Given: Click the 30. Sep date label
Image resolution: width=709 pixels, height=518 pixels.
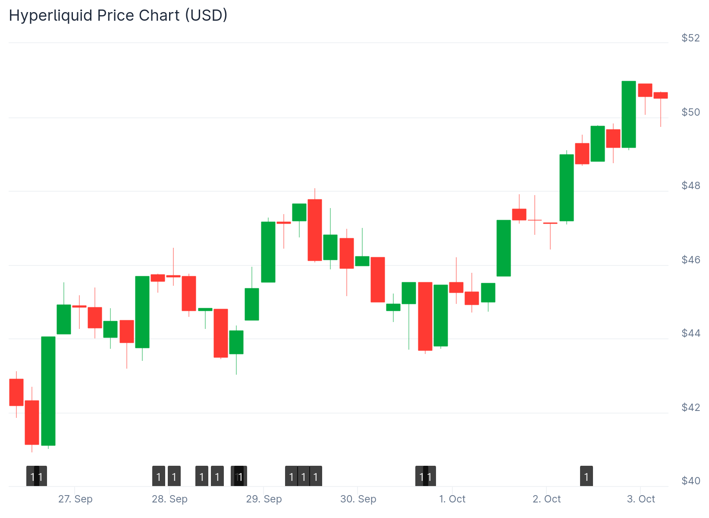Looking at the screenshot, I should click(x=358, y=499).
